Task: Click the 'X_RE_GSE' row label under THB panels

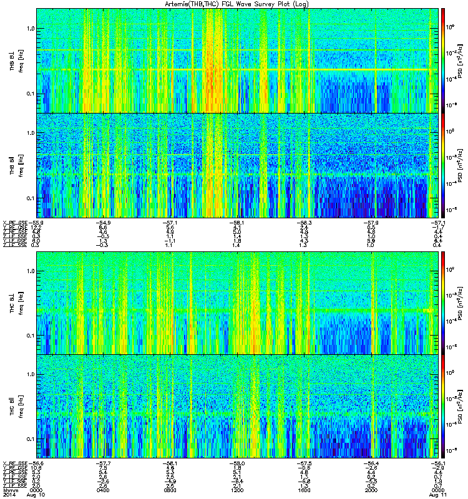Action: click(x=15, y=223)
